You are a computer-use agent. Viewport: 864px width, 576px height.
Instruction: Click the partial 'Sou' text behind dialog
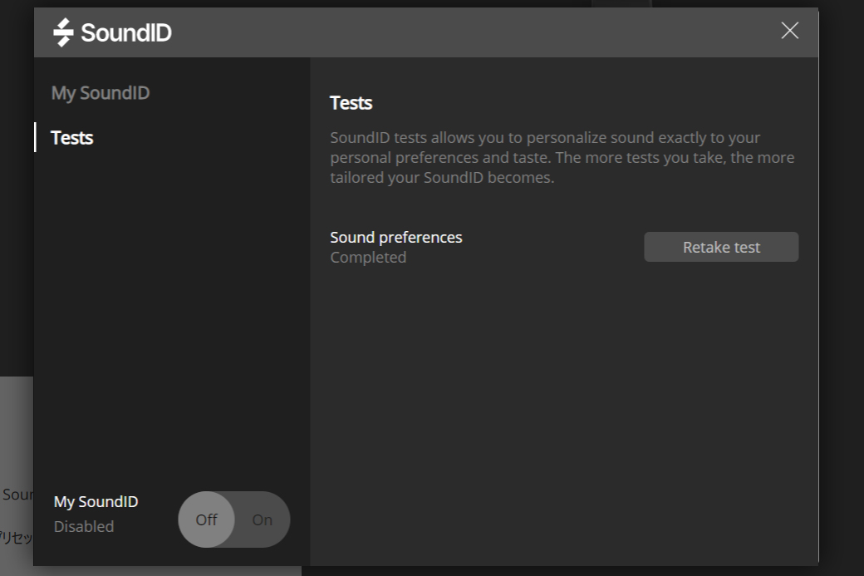[17, 495]
